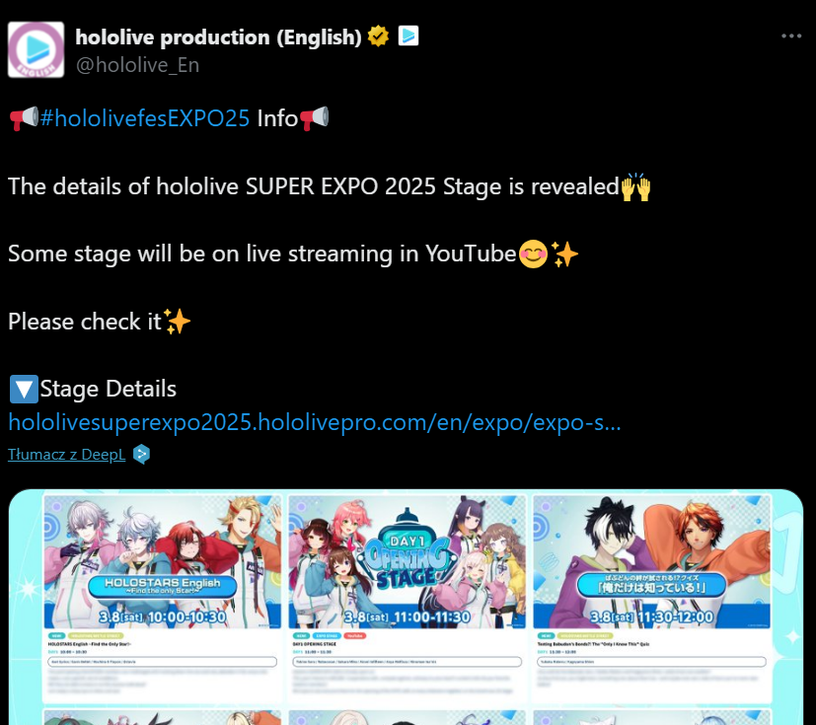Click the red YouTube tag

[354, 635]
